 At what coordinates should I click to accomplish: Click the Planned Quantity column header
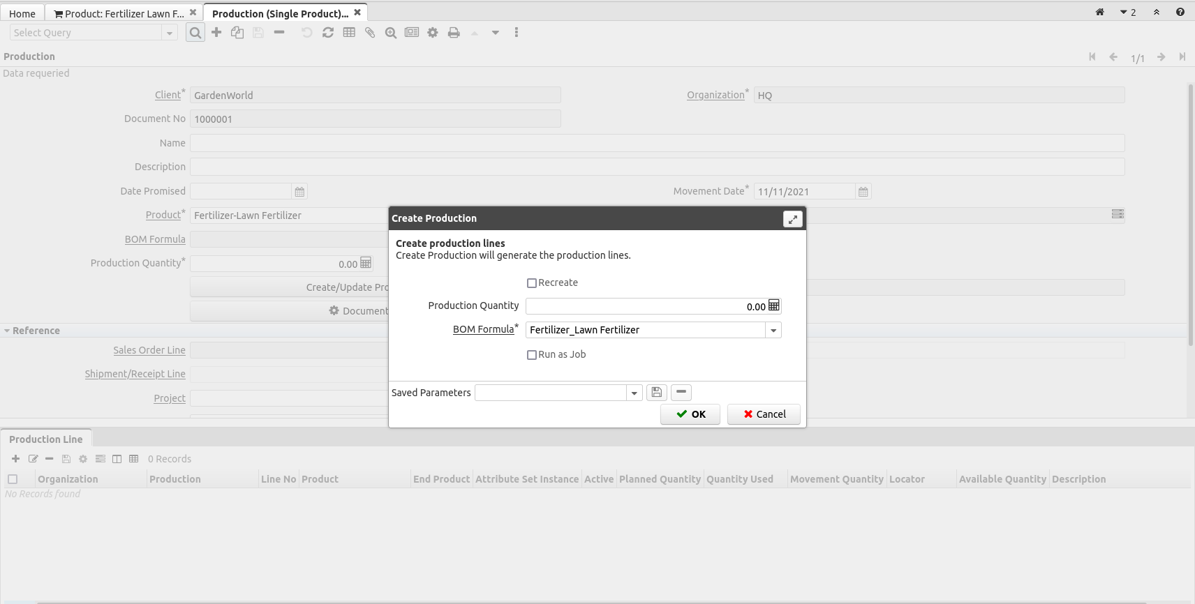click(660, 479)
